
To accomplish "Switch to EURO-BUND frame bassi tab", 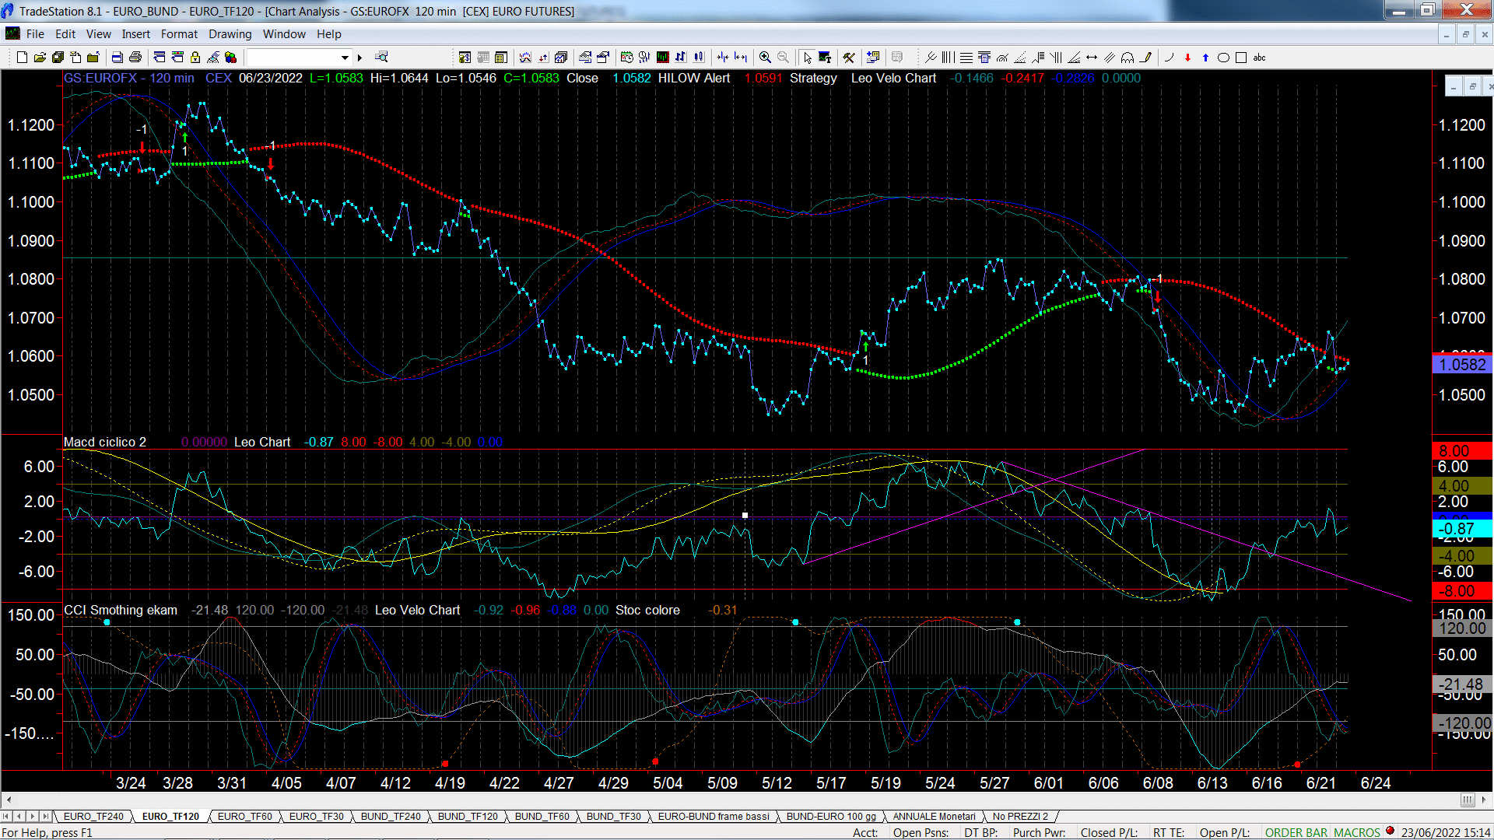I will (x=714, y=816).
